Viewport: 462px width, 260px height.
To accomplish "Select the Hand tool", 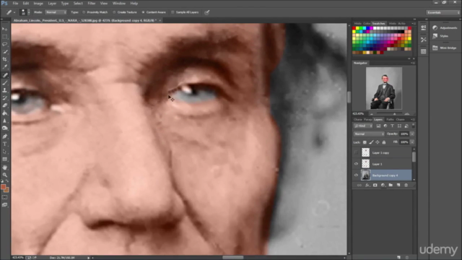I will tap(5, 168).
